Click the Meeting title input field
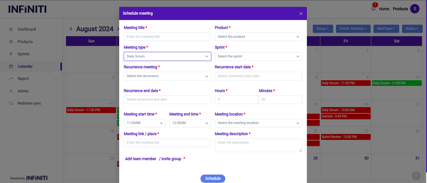 click(167, 37)
